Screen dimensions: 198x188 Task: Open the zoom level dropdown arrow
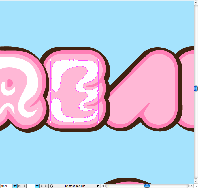(15, 186)
